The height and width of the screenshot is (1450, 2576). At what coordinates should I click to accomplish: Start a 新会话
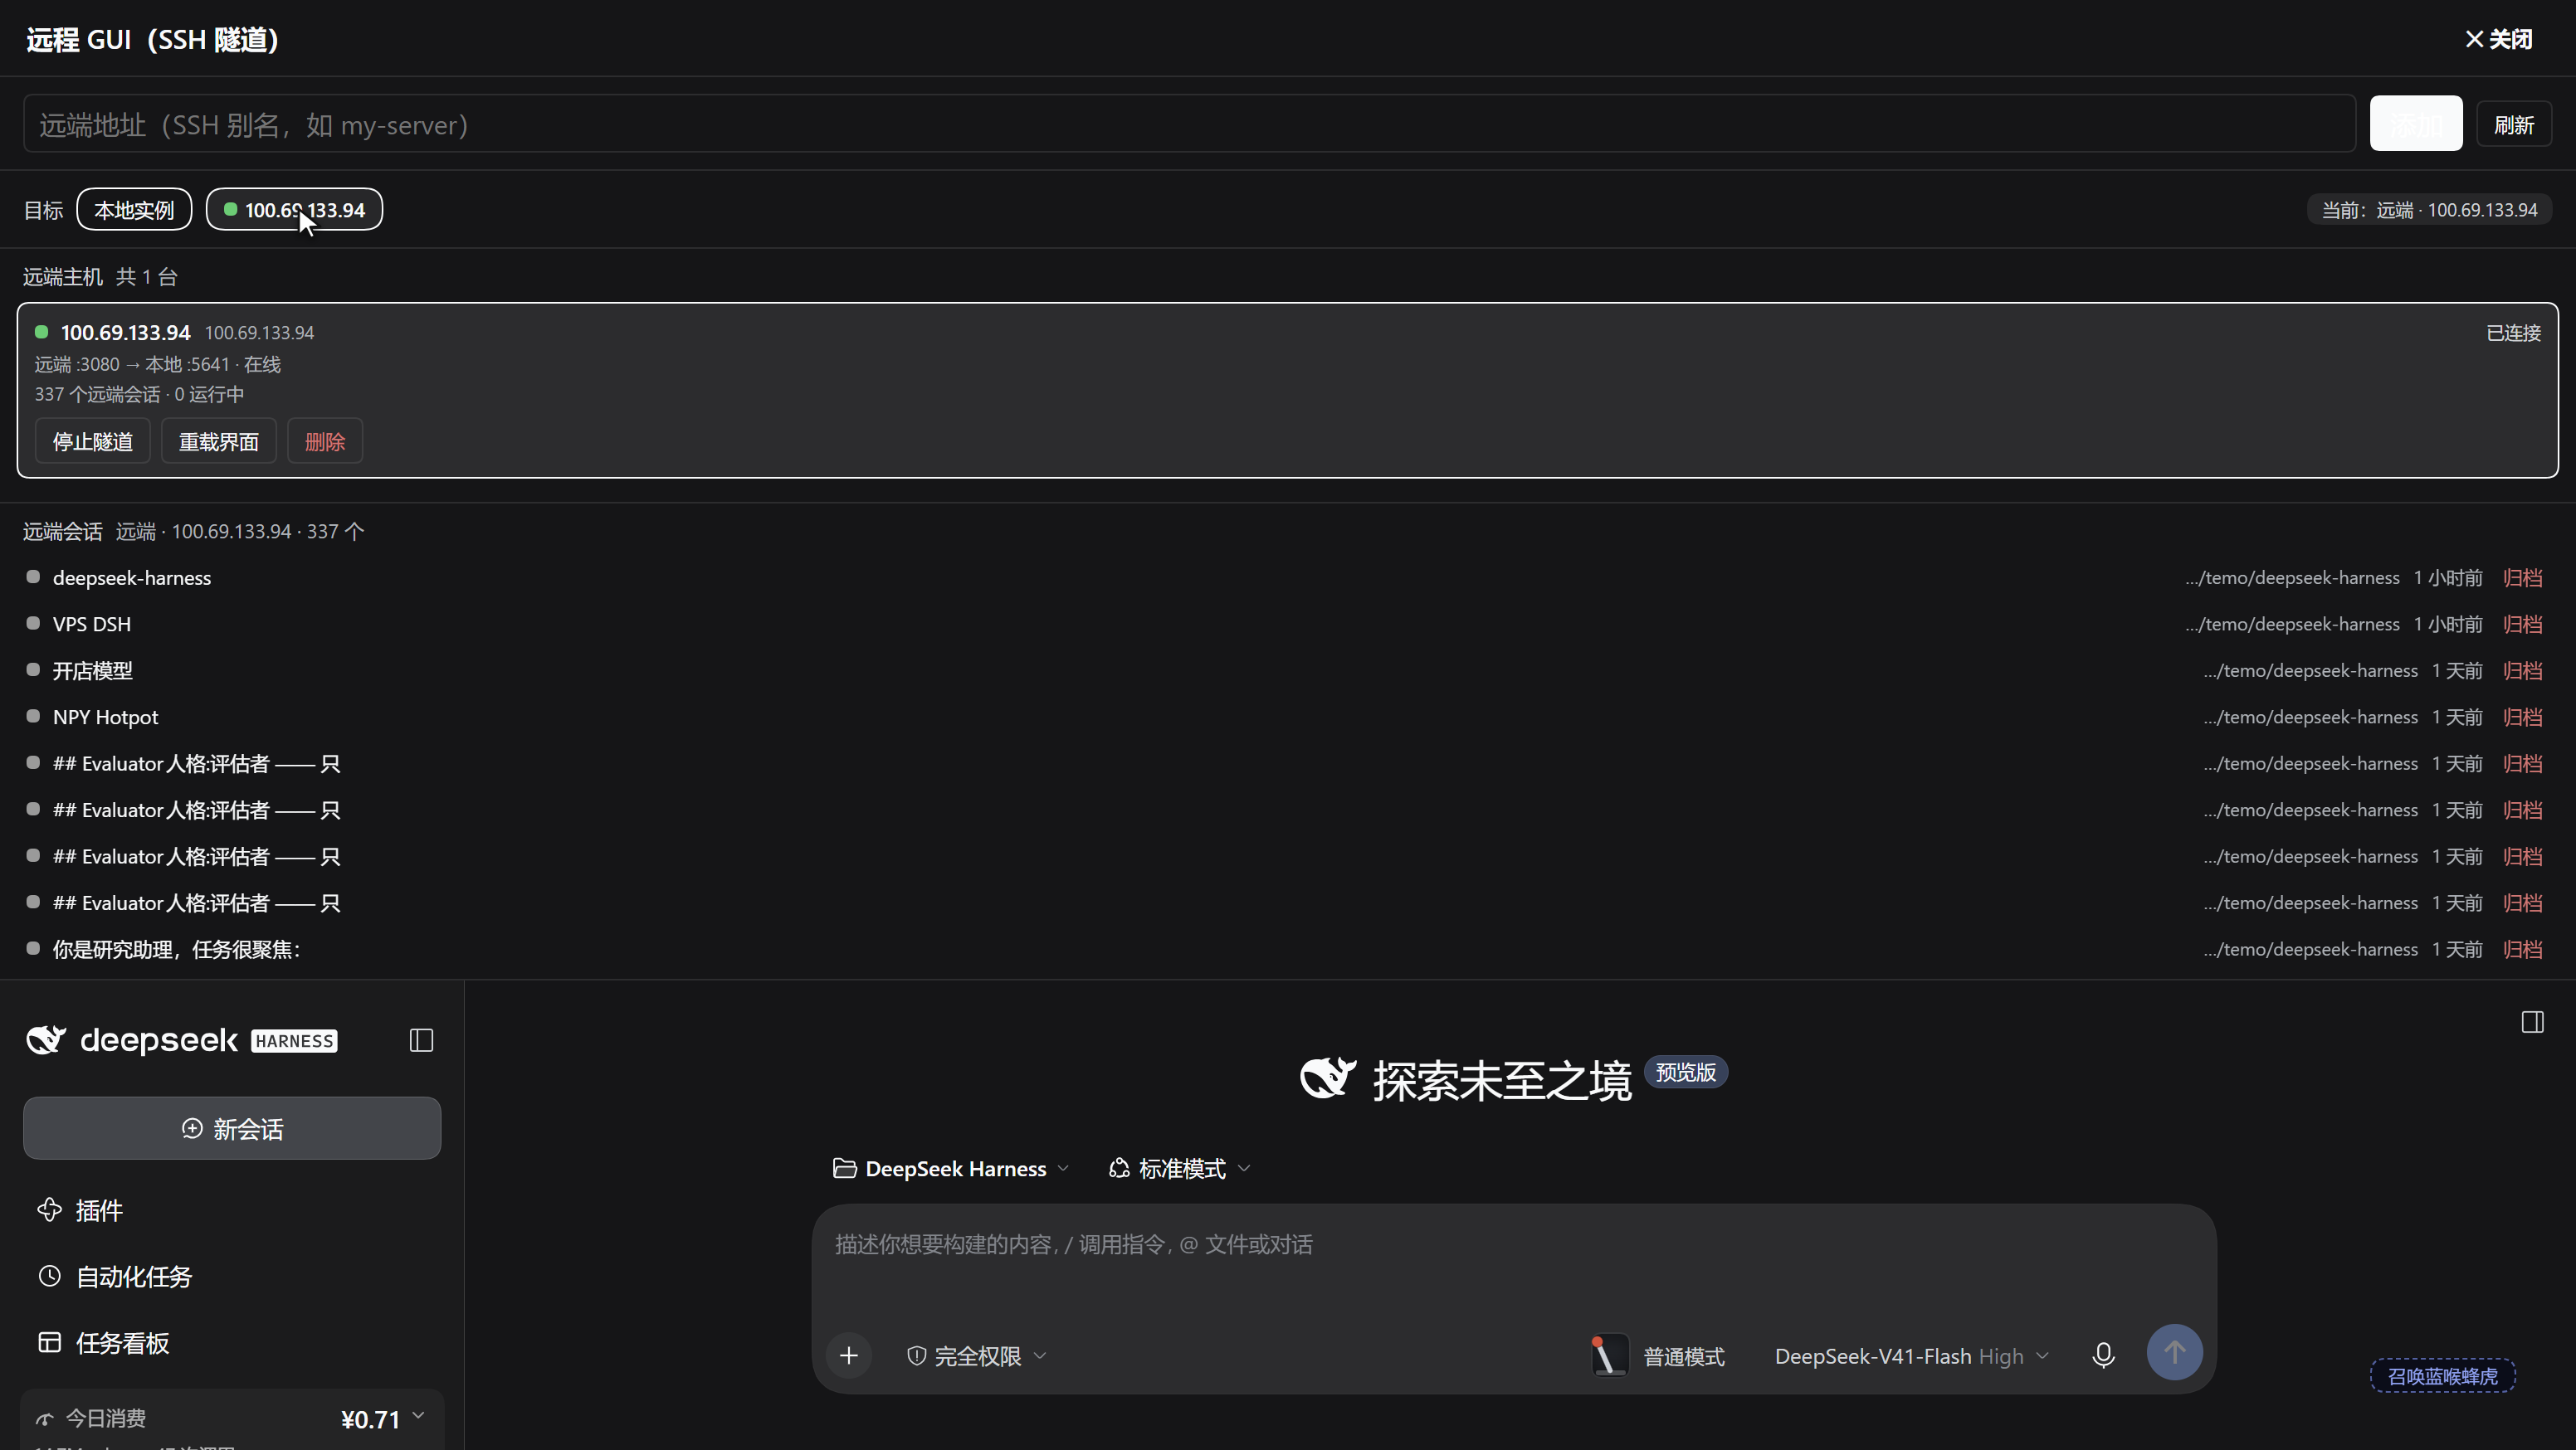coord(232,1128)
